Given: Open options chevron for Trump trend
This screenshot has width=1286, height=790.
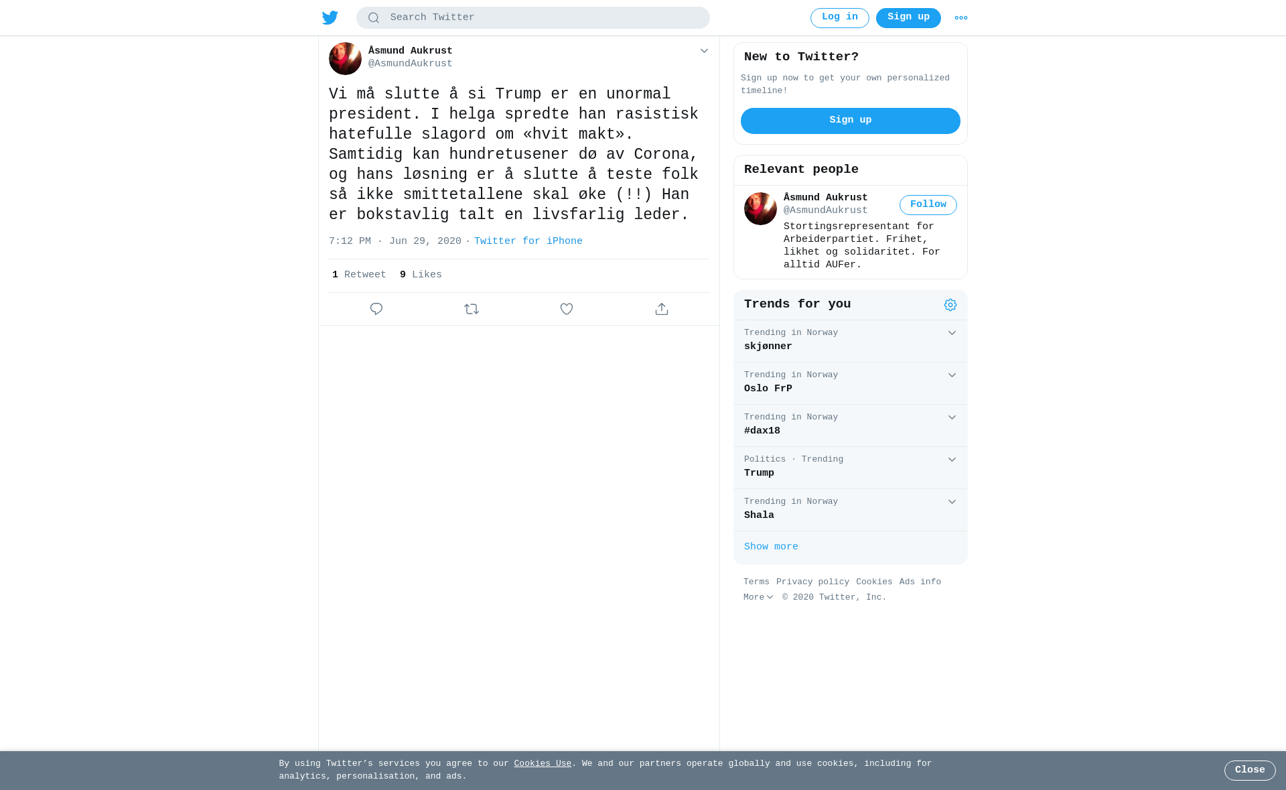Looking at the screenshot, I should click(952, 460).
